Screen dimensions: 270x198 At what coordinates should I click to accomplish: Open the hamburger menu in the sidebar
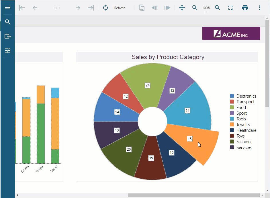point(7,7)
